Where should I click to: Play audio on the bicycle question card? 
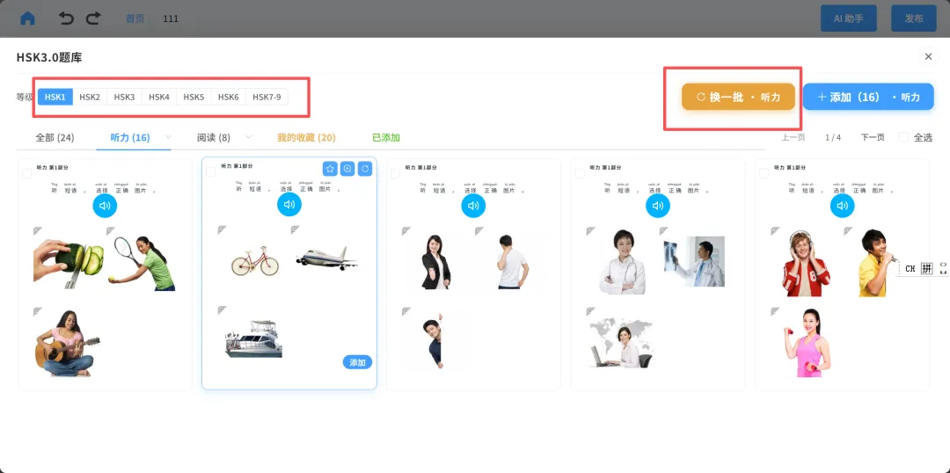pos(289,205)
